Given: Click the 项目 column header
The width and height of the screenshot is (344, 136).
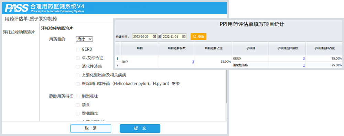Looking at the screenshot, I should (x=140, y=48).
